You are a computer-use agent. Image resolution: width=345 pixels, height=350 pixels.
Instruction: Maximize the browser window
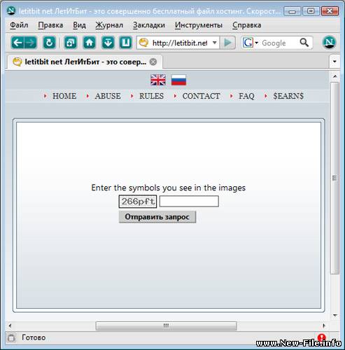[311, 11]
